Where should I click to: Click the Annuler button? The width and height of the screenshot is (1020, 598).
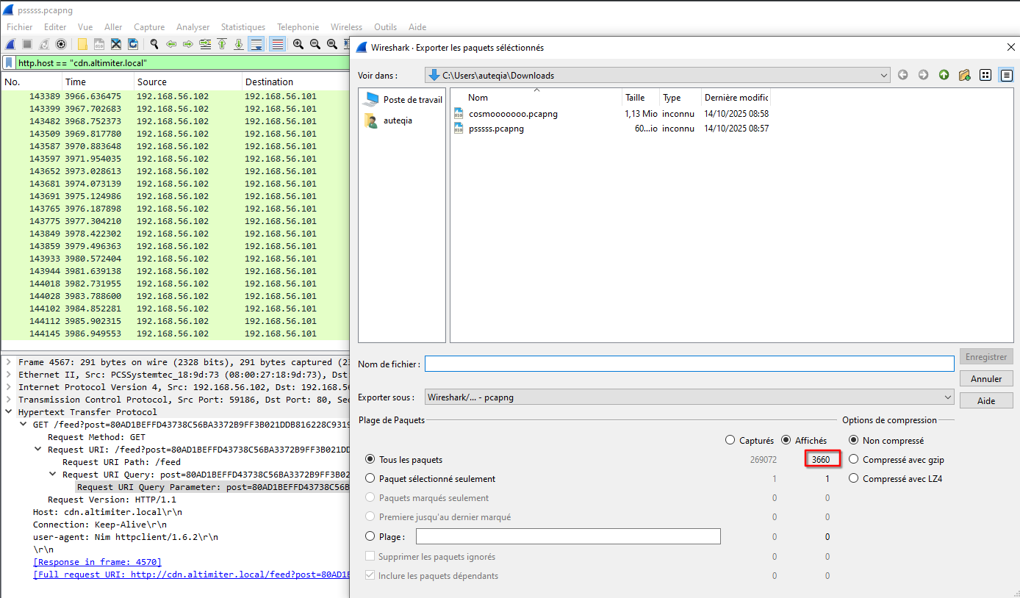(985, 379)
